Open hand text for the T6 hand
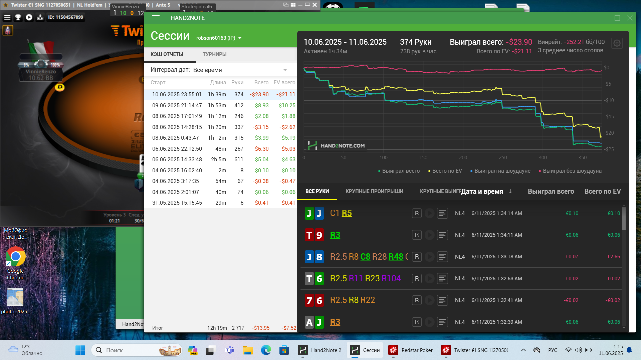 442,278
